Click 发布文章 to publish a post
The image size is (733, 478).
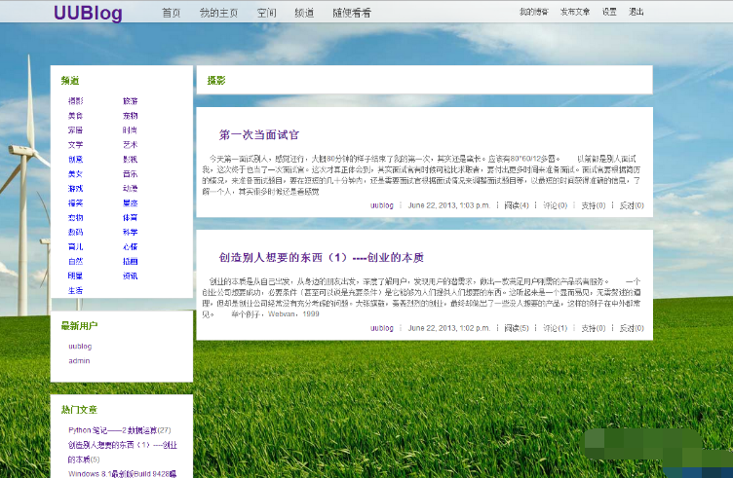click(574, 12)
